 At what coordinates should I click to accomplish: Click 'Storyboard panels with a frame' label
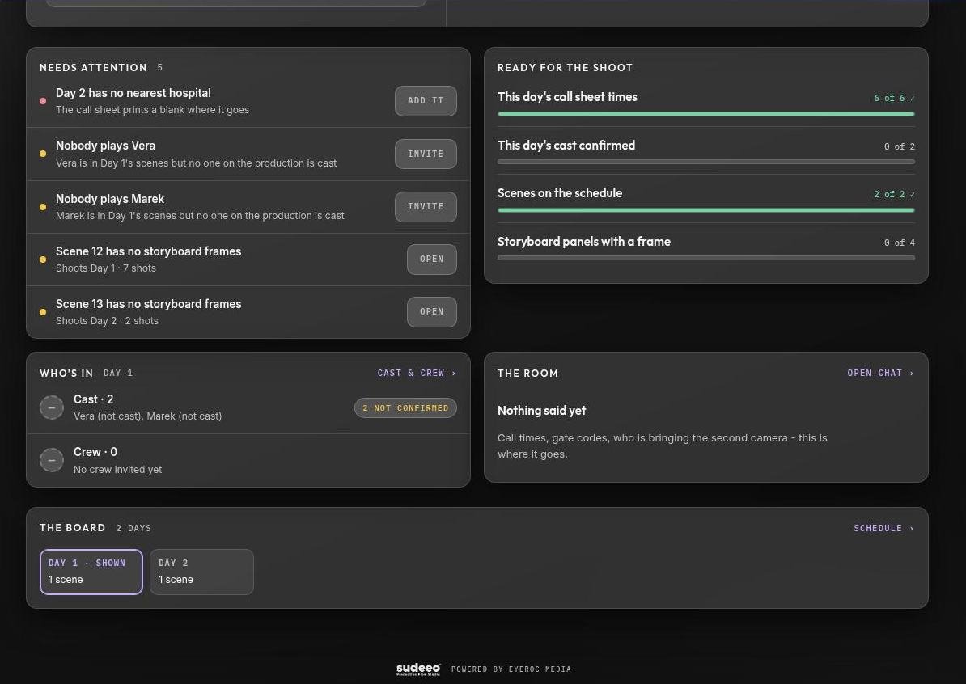coord(584,241)
